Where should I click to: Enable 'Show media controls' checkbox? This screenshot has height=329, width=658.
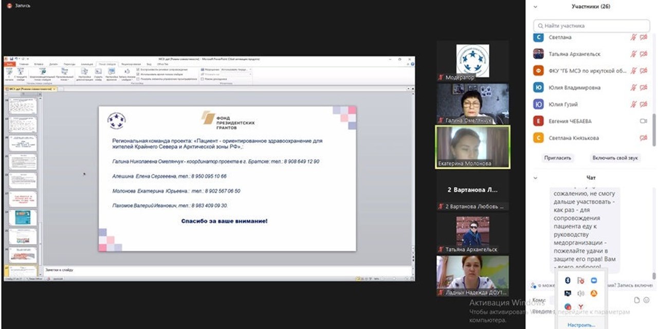click(x=138, y=79)
